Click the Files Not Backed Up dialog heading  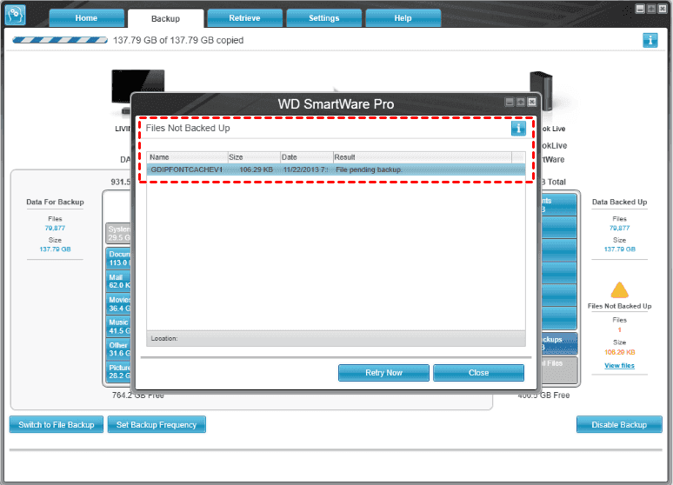tap(188, 128)
